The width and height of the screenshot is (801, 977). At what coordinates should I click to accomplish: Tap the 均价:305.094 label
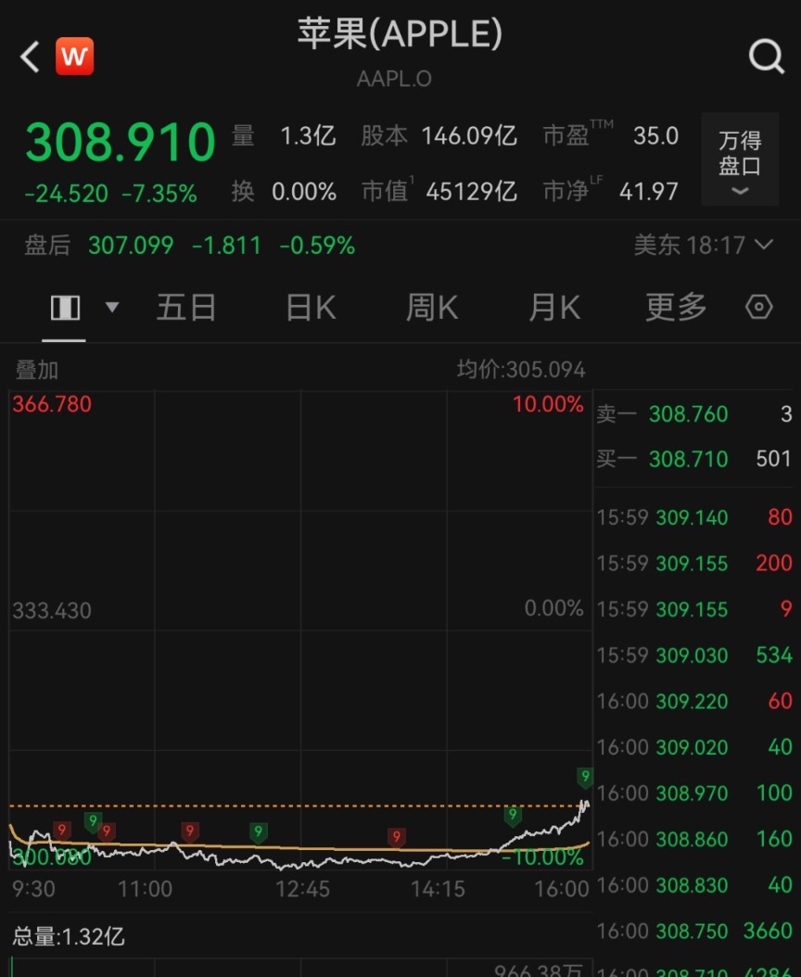pyautogui.click(x=521, y=370)
